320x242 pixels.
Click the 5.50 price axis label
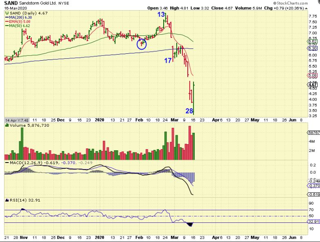tap(313, 66)
